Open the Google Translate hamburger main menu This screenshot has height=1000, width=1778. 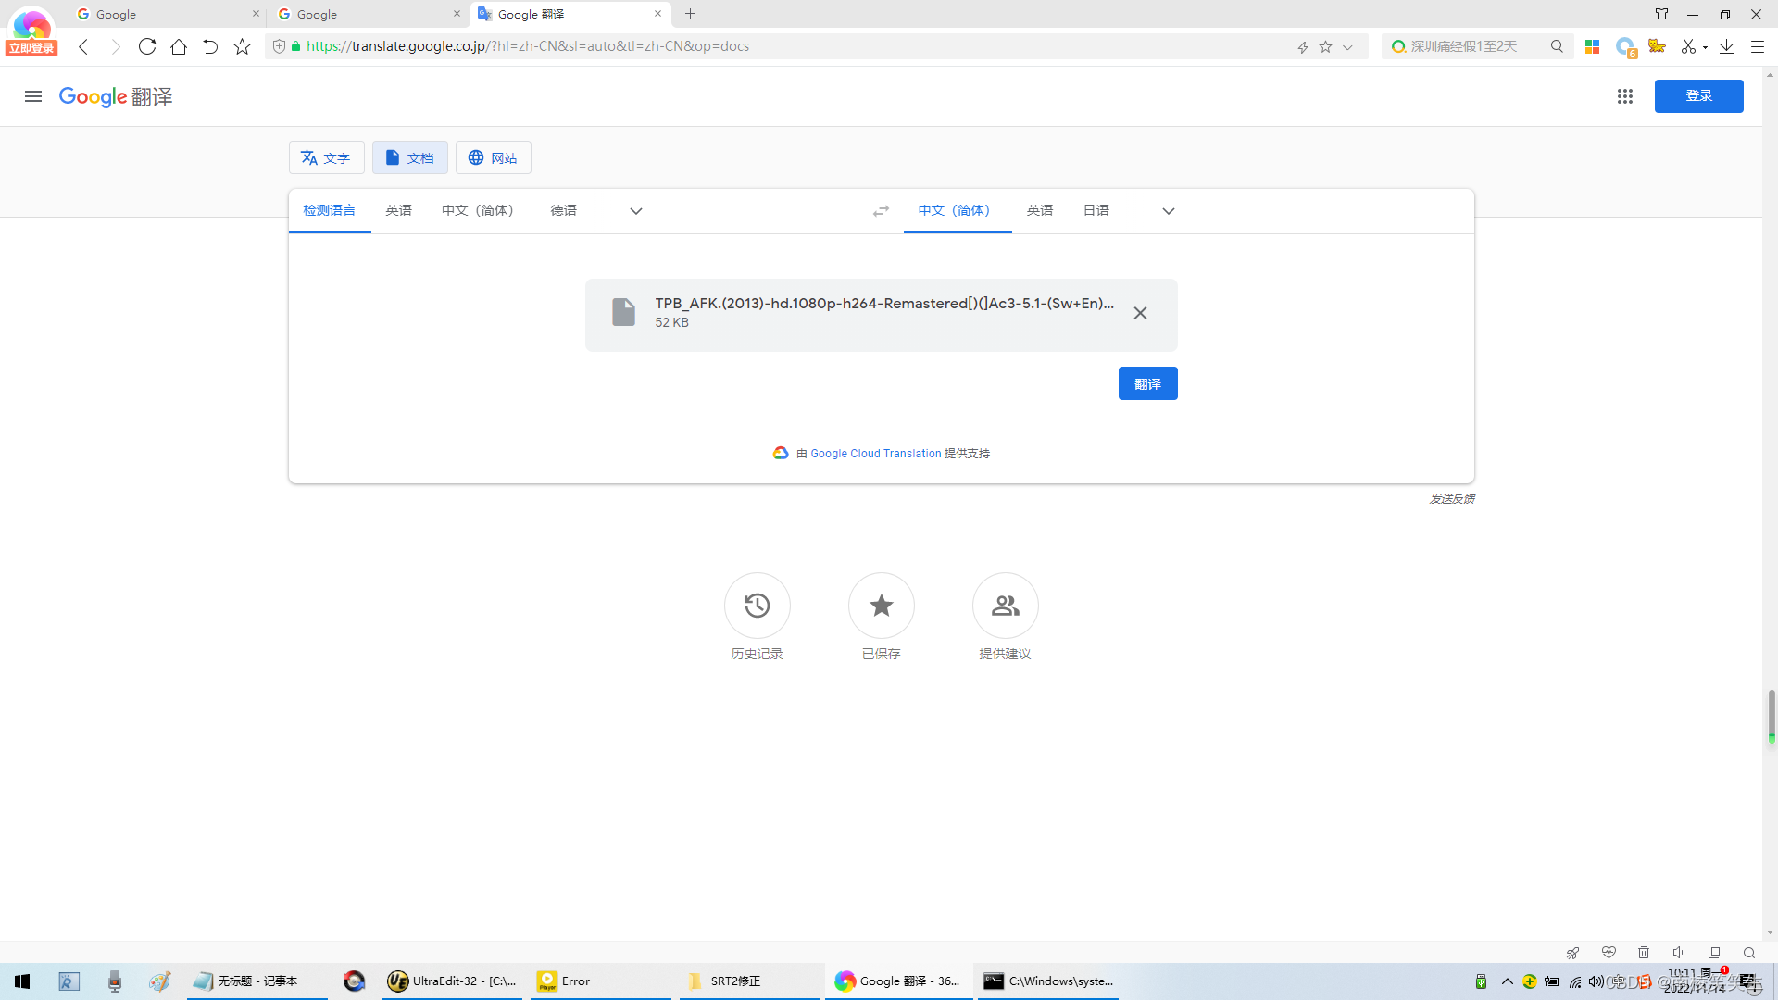33,96
